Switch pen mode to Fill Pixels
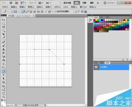Image resolution: width=132 pixels, height=107 pixels. tap(19, 12)
